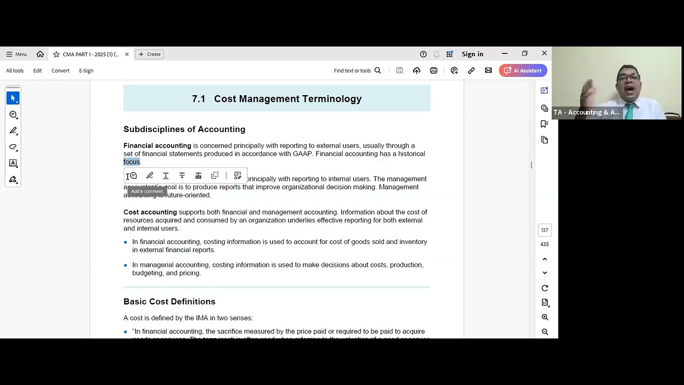Viewport: 684px width, 385px height.
Task: Open the AI Assistant button
Action: (523, 71)
